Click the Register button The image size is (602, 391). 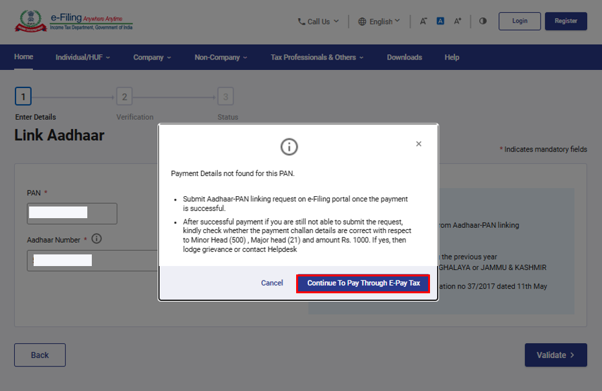click(x=566, y=21)
